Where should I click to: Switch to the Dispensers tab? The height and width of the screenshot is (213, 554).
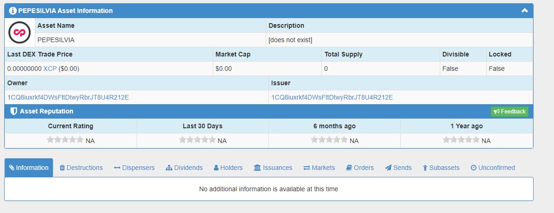tap(134, 168)
